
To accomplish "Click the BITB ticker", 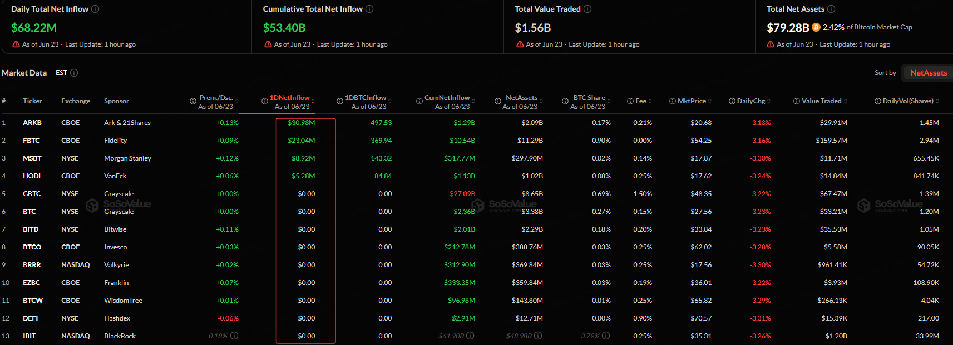I will point(31,229).
